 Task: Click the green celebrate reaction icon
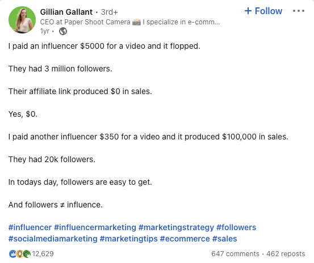click(x=27, y=254)
